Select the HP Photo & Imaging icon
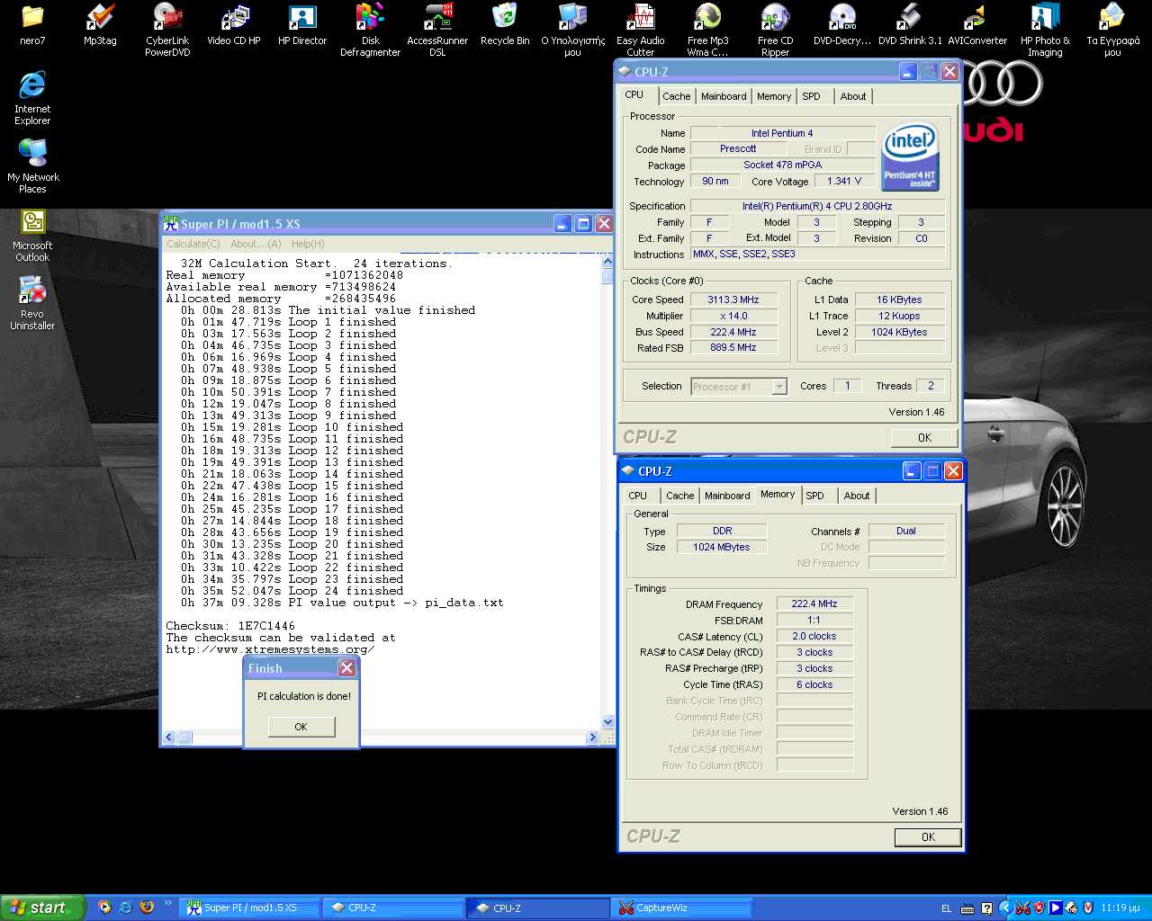The width and height of the screenshot is (1152, 921). point(1045,30)
